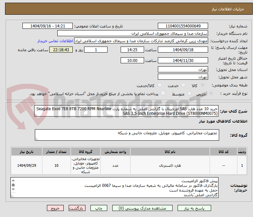Screen dimensions: 253x217
Task: Toggle the treasury bonds payment checkbox
Action: pyautogui.click(x=163, y=93)
